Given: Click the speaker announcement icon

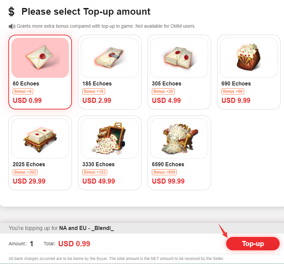Looking at the screenshot, I should 12,26.
